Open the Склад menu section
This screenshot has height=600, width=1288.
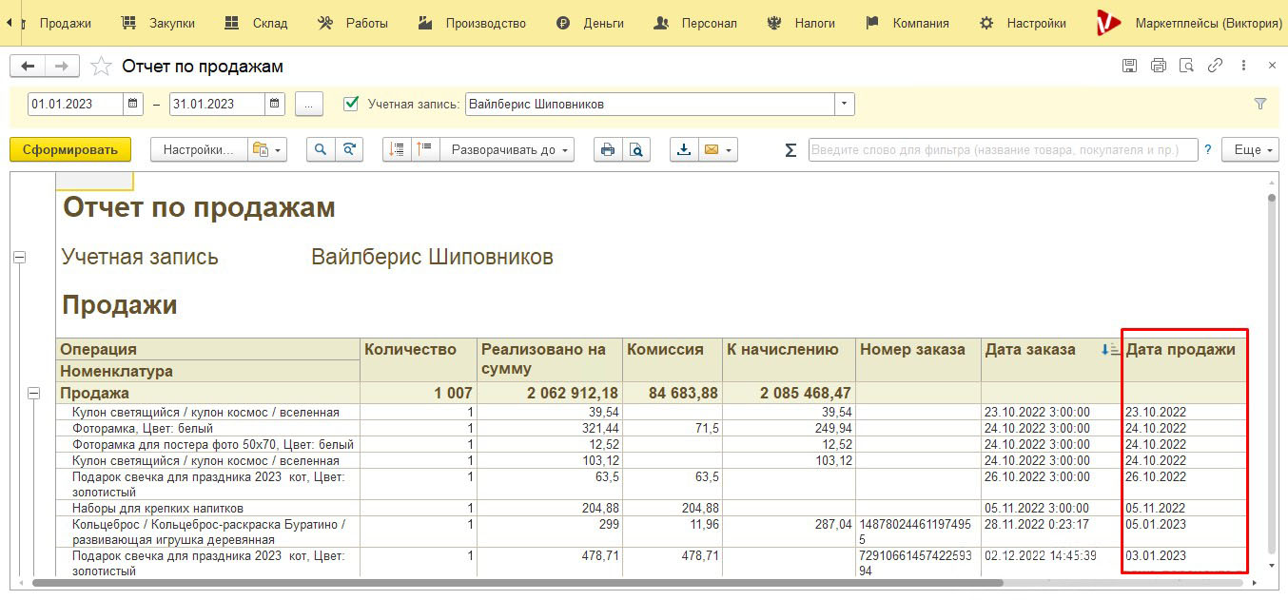pyautogui.click(x=257, y=23)
